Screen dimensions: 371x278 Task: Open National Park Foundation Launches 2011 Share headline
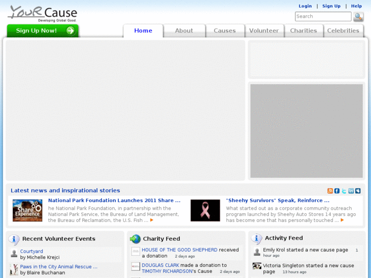pos(114,200)
